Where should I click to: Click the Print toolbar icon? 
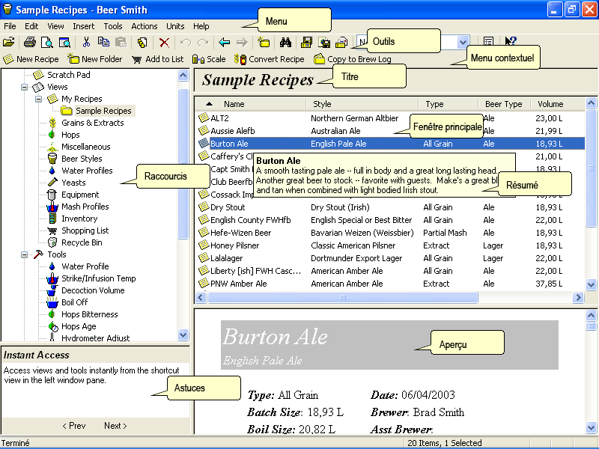tap(30, 42)
